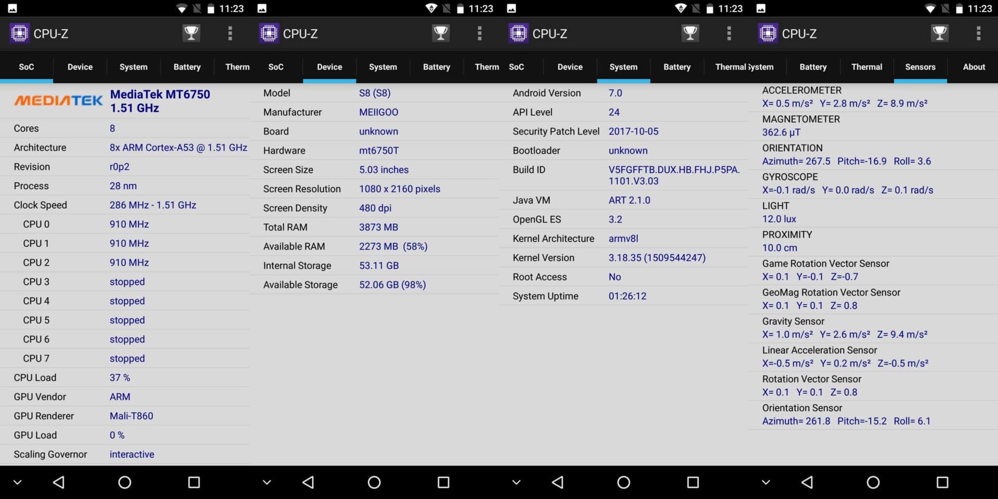Tap the Build ID value V5FGFFTB.DUX.HB.FHJ.P5PA
Viewport: 998px width, 499px height.
[674, 175]
